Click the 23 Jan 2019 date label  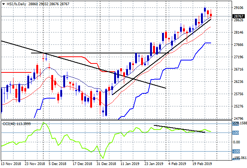(x=154, y=164)
